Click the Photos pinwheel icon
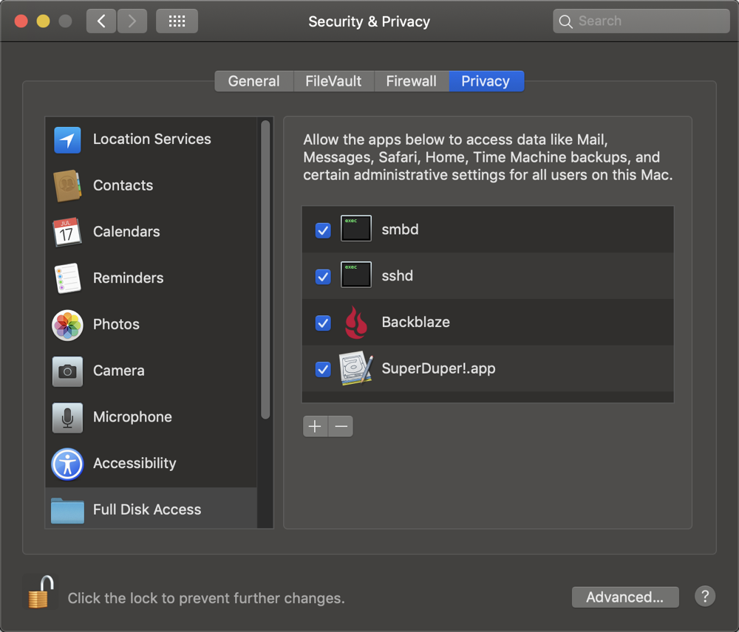This screenshot has width=739, height=632. pyautogui.click(x=67, y=325)
